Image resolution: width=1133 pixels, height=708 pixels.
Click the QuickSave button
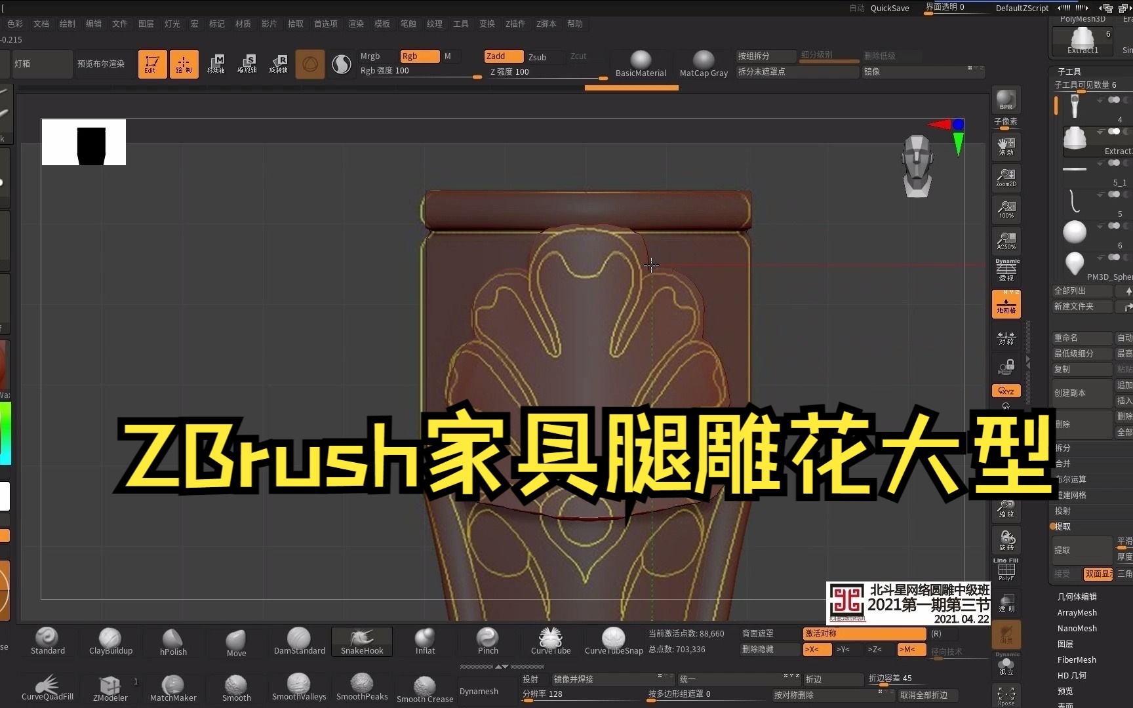tap(890, 8)
